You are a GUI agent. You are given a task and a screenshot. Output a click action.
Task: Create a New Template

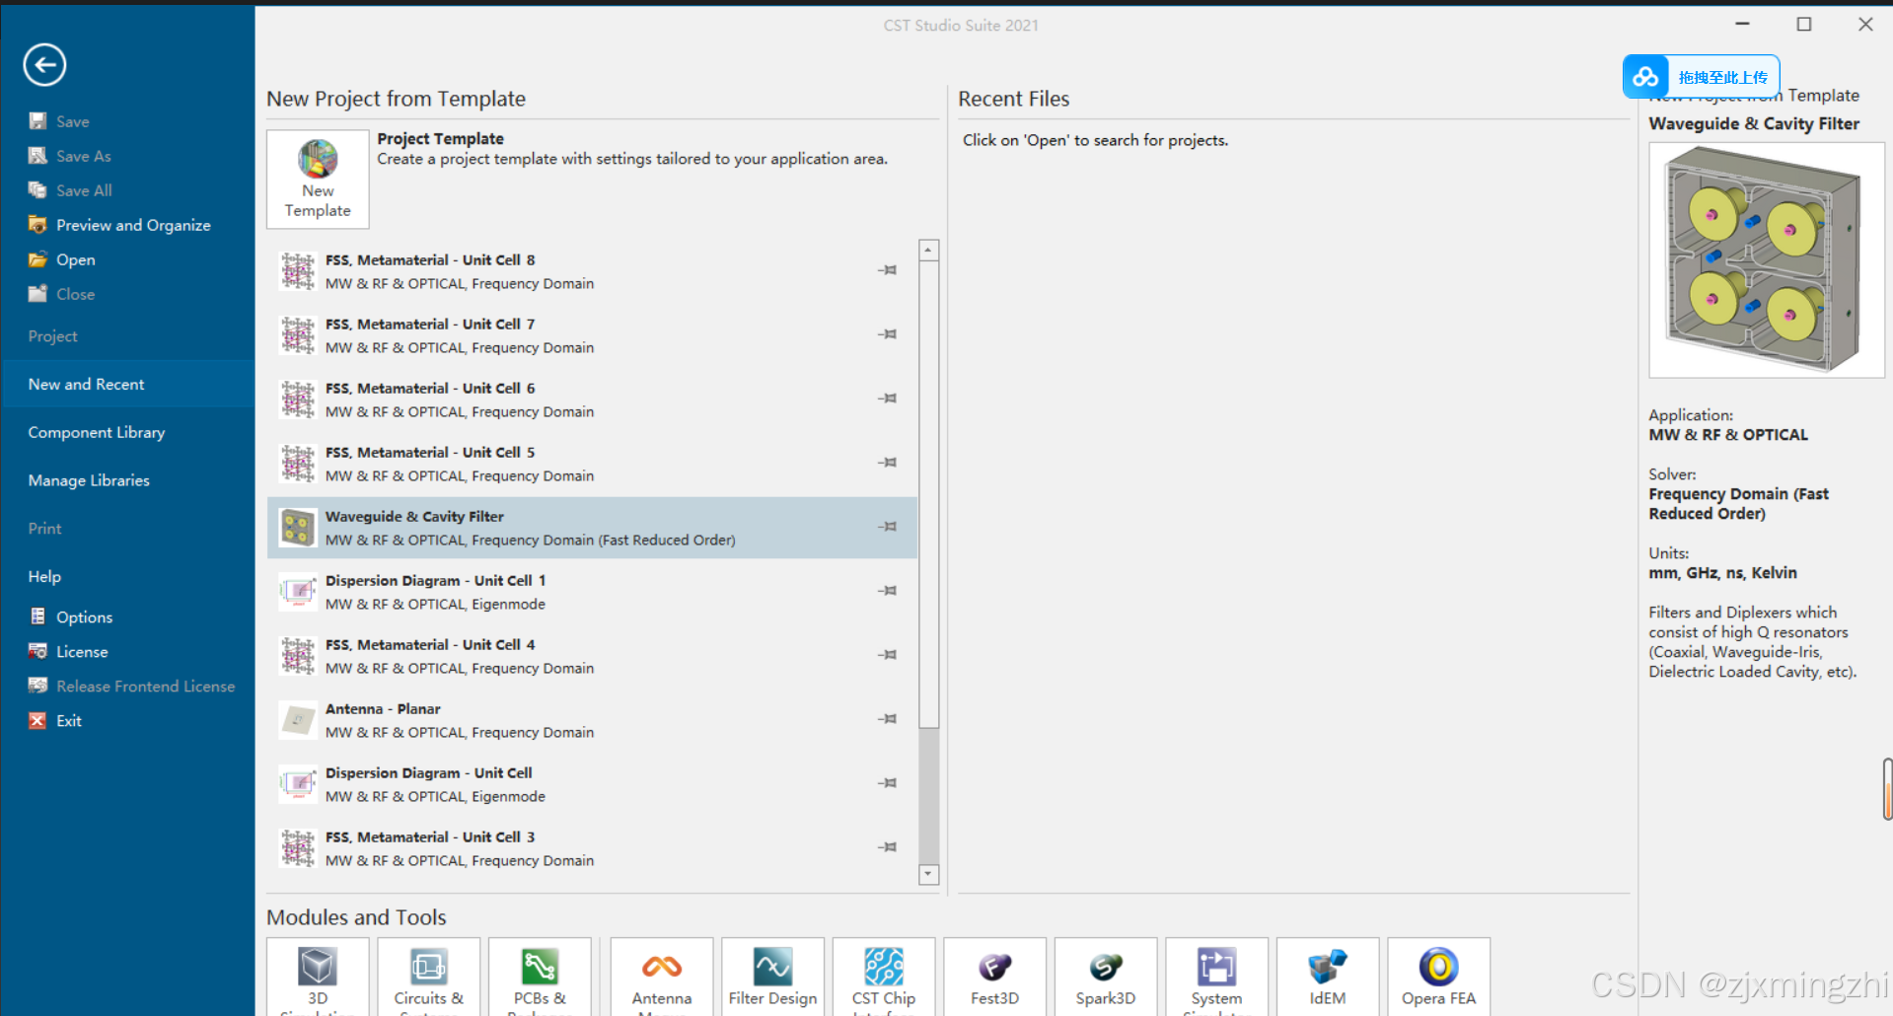318,180
